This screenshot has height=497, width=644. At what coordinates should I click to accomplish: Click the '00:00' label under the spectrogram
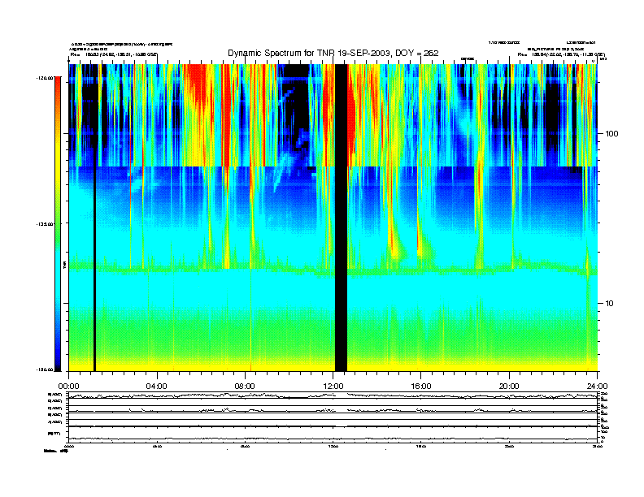click(x=68, y=387)
